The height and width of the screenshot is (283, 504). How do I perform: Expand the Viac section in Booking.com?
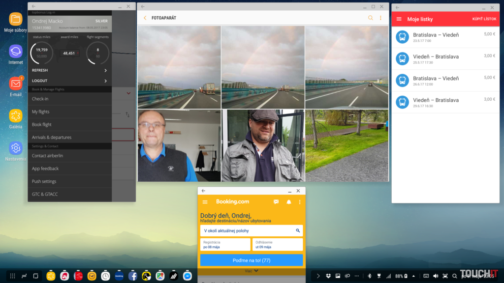pyautogui.click(x=252, y=271)
